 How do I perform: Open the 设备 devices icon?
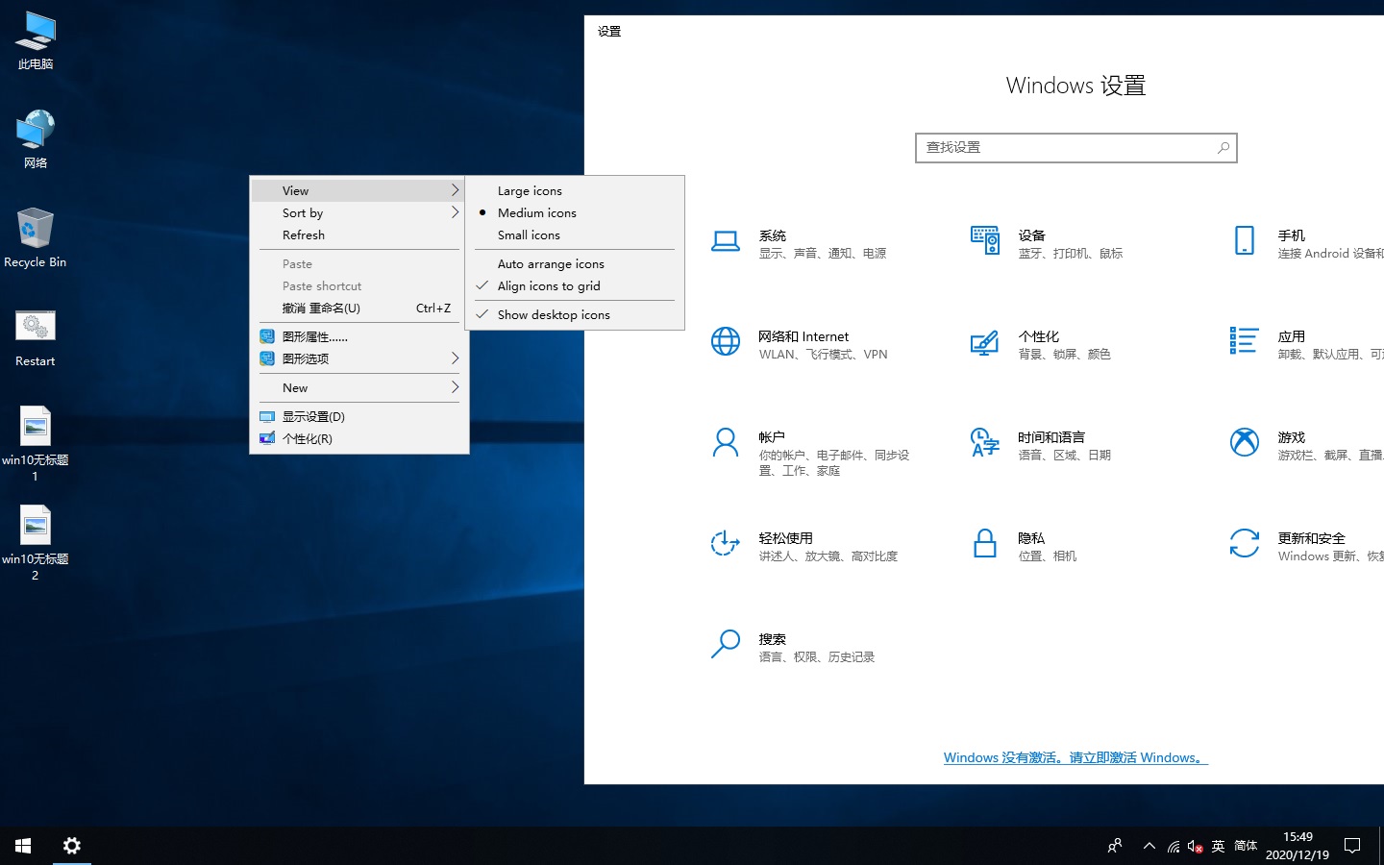tap(985, 240)
